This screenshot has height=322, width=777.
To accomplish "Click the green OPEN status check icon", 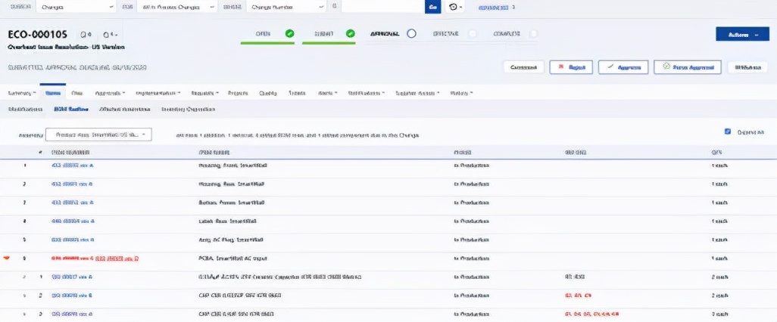I will pos(289,34).
